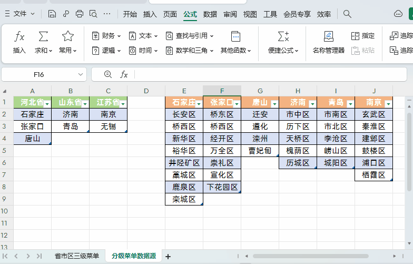Click the Insert Function fx icon
Screen dimensions: 413x264
point(19,36)
